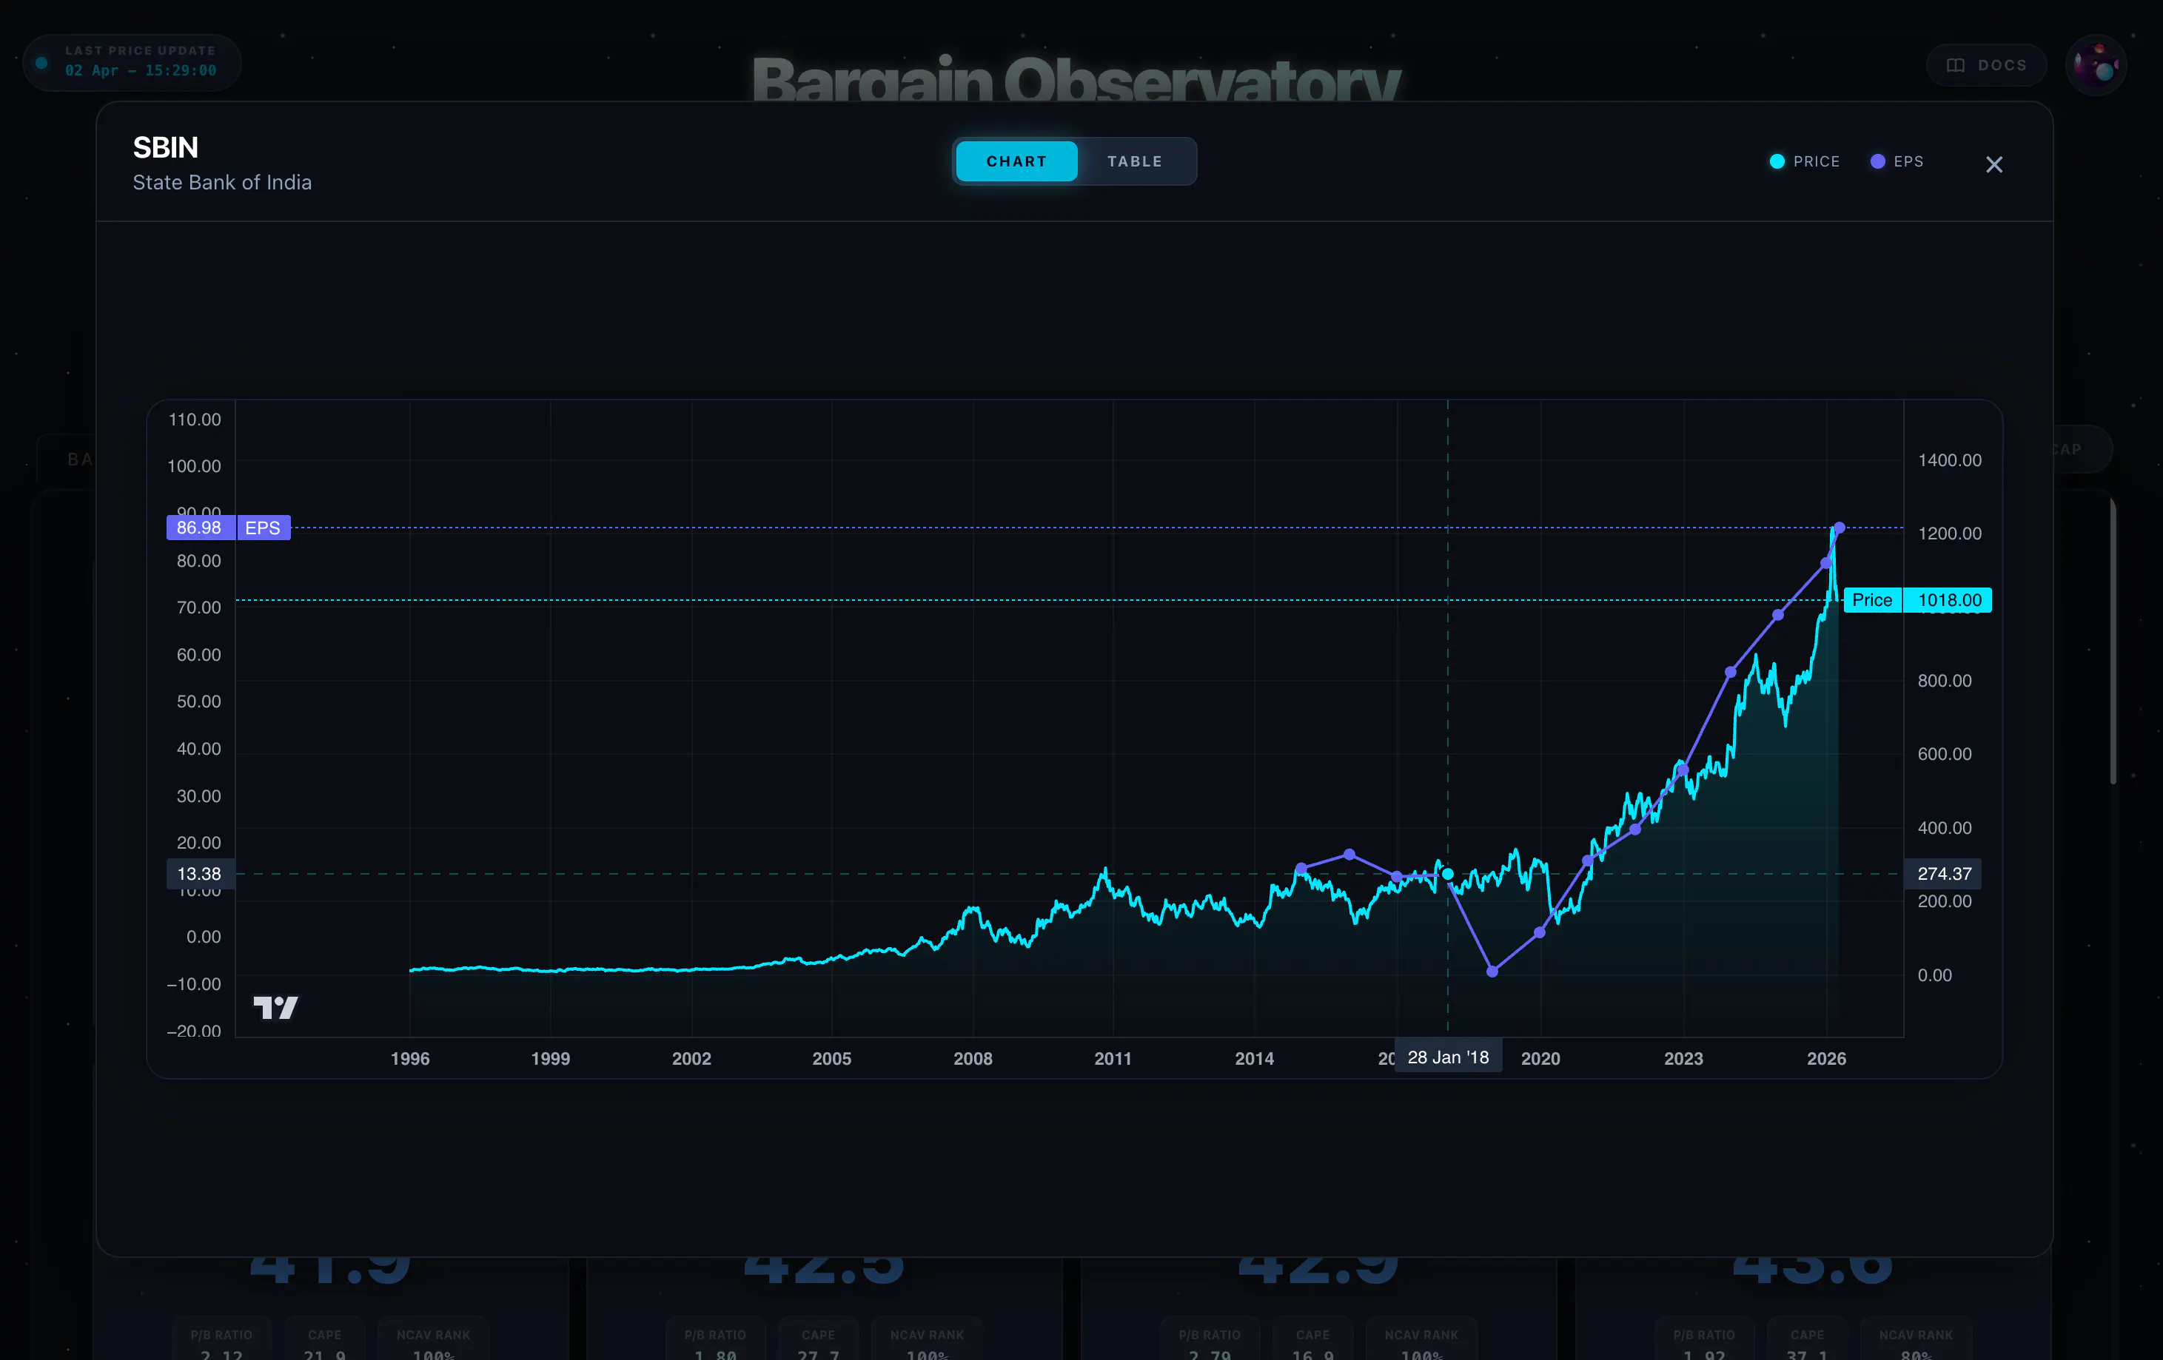Image resolution: width=2163 pixels, height=1360 pixels.
Task: Click the 2005 time axis label
Action: coord(831,1058)
